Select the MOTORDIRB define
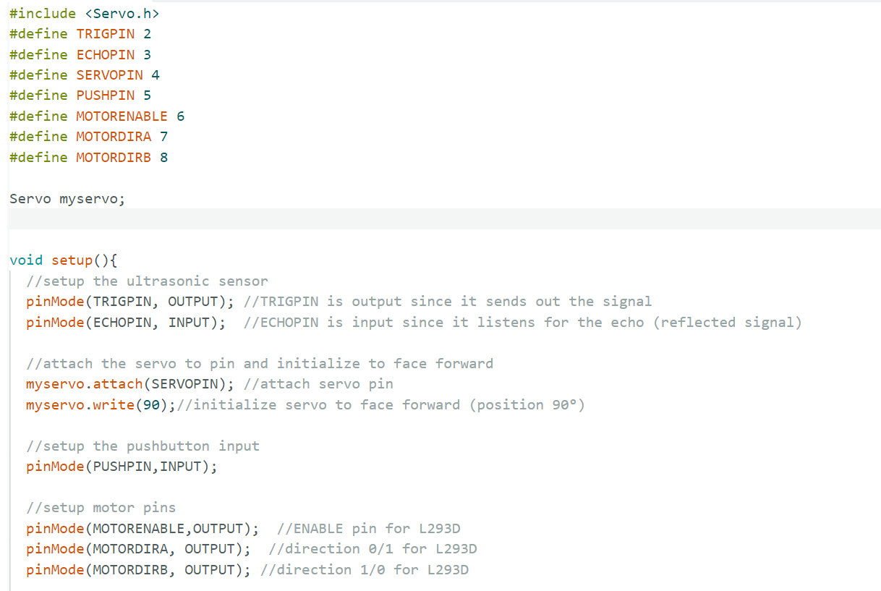881x591 pixels. click(87, 157)
